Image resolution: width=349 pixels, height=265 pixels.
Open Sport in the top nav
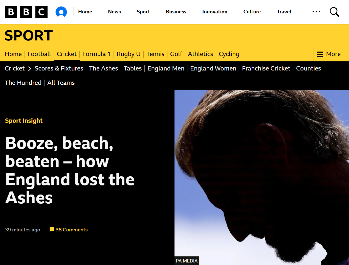pyautogui.click(x=143, y=12)
